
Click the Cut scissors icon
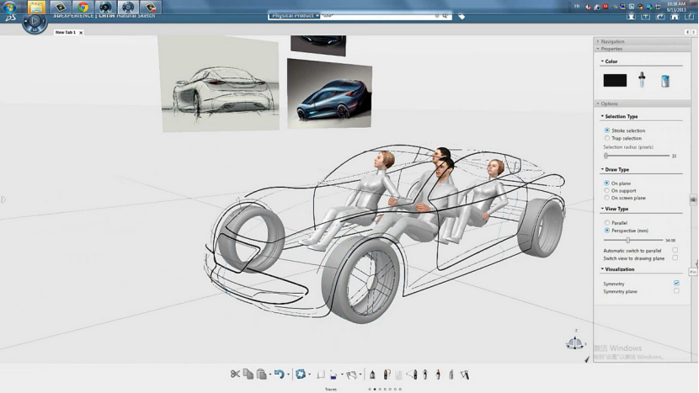235,374
